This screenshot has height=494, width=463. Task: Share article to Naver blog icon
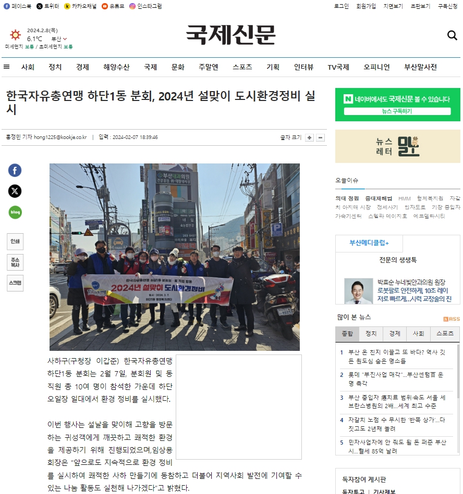(15, 212)
